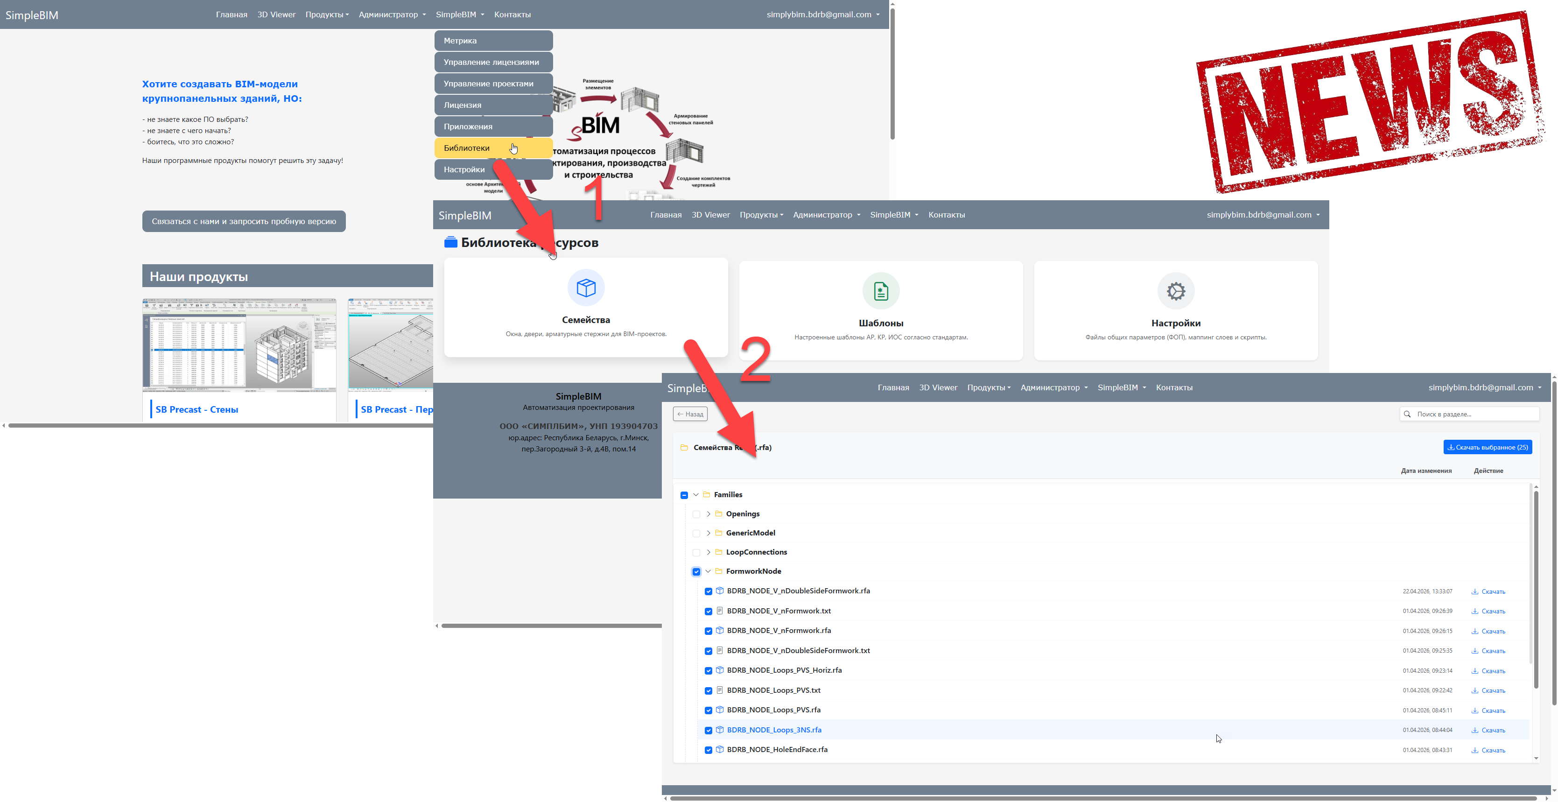The height and width of the screenshot is (802, 1558).
Task: Check the Openings folder checkbox
Action: [x=696, y=515]
